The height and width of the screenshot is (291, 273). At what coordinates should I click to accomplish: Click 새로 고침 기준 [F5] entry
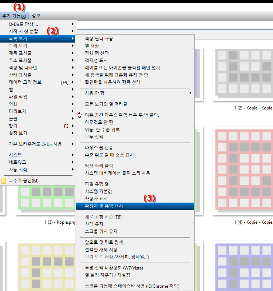coord(135,217)
